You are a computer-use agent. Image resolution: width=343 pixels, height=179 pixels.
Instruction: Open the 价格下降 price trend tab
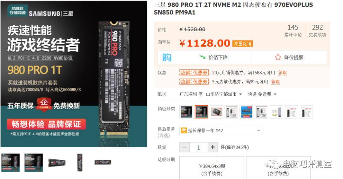pos(213,57)
